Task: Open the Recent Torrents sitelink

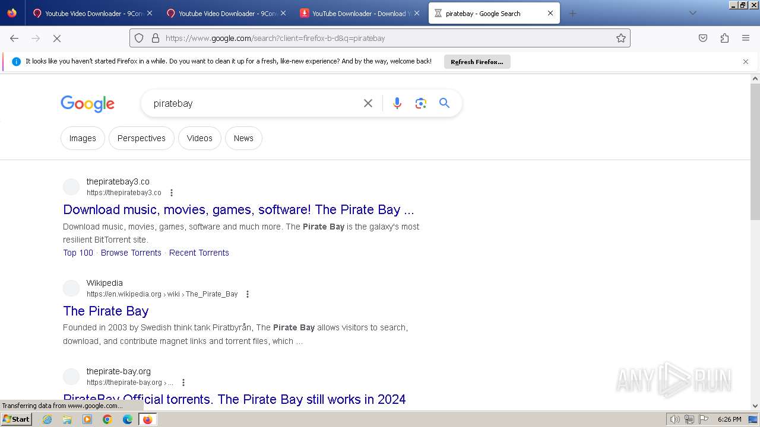Action: [199, 253]
